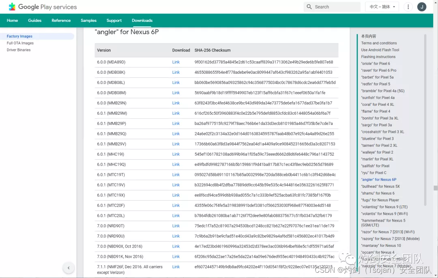Download link for 6.0.1 (MMB29Q)
Image resolution: width=438 pixels, height=278 pixels.
176,134
